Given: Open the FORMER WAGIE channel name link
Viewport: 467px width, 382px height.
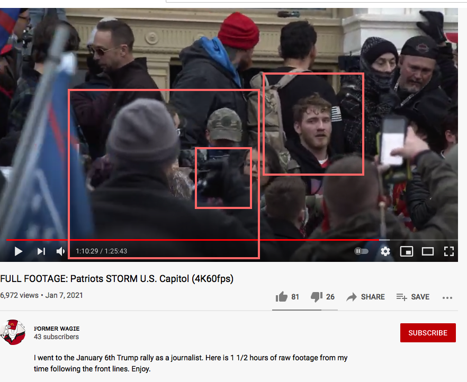Looking at the screenshot, I should tap(57, 329).
